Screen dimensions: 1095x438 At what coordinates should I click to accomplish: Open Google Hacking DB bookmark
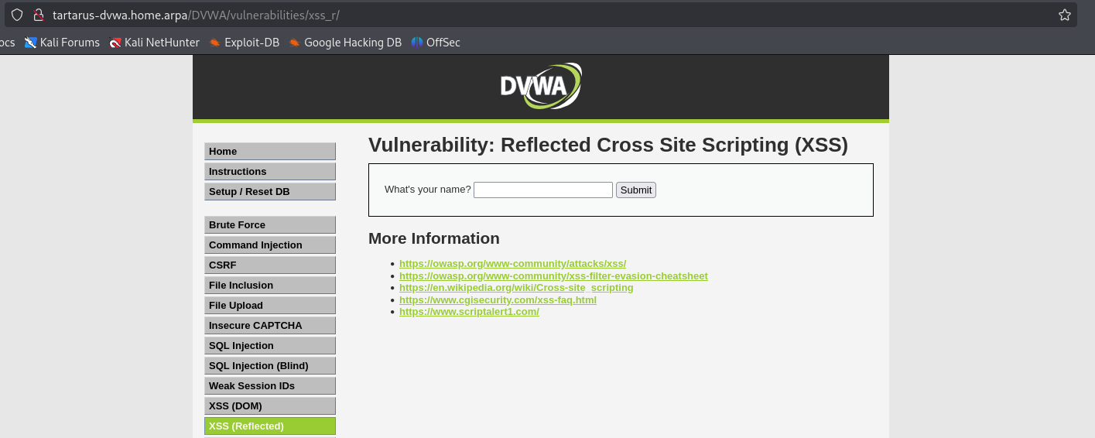(x=345, y=43)
